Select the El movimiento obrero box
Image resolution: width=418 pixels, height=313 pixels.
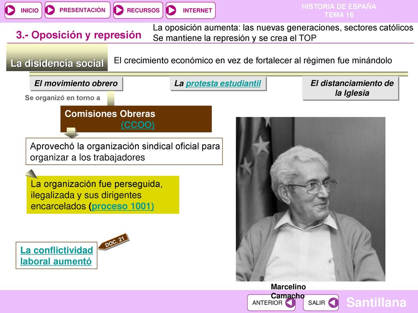76,84
